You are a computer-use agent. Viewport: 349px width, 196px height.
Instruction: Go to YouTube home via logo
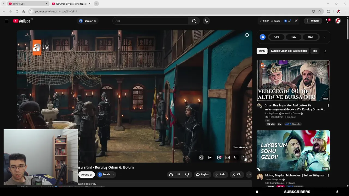[x=22, y=21]
